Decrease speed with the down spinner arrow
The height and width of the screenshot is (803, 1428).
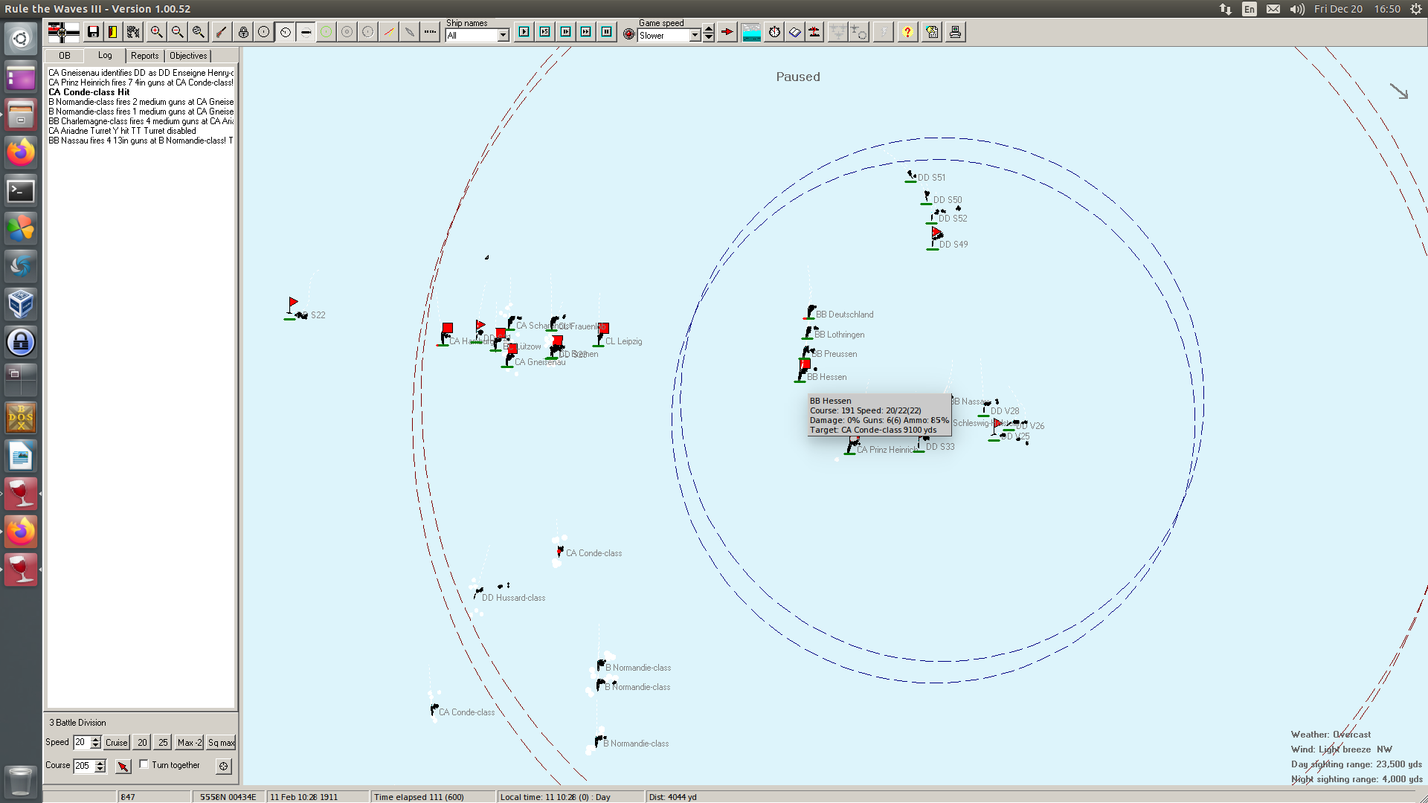(x=95, y=746)
